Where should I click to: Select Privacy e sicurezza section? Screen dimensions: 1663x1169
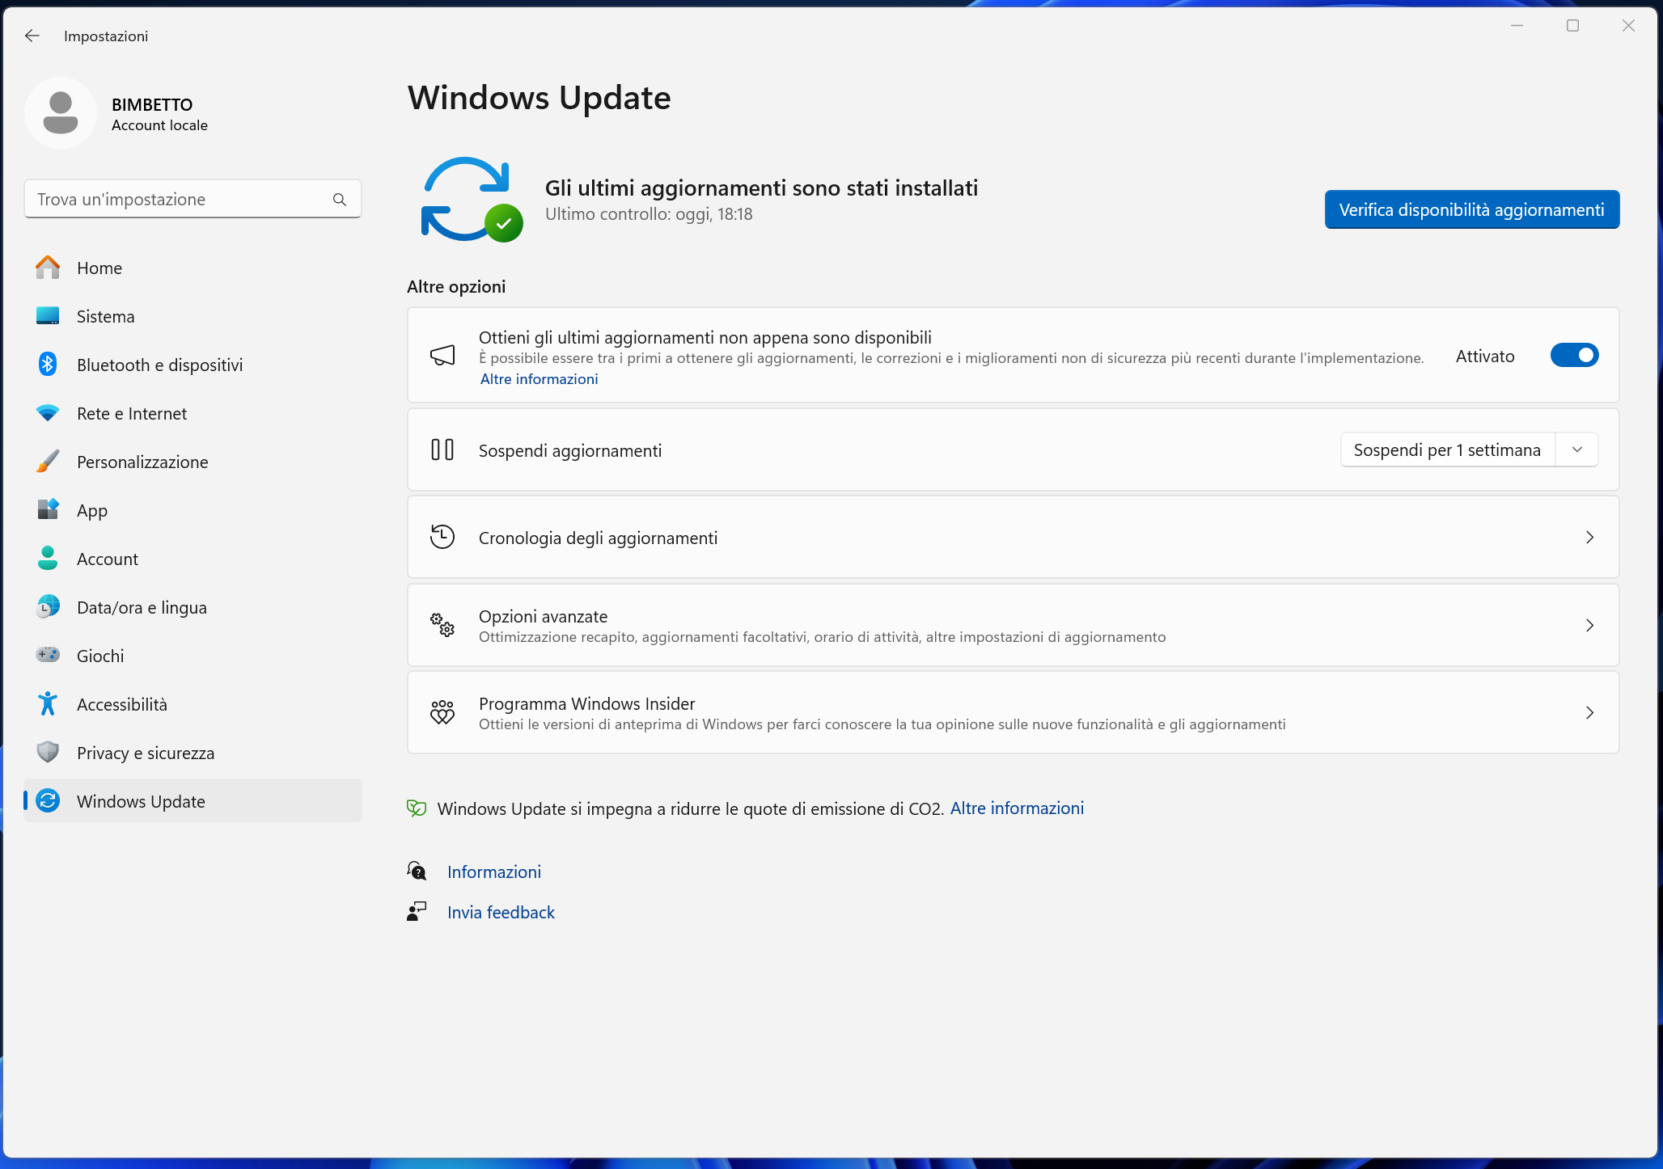[x=193, y=753]
